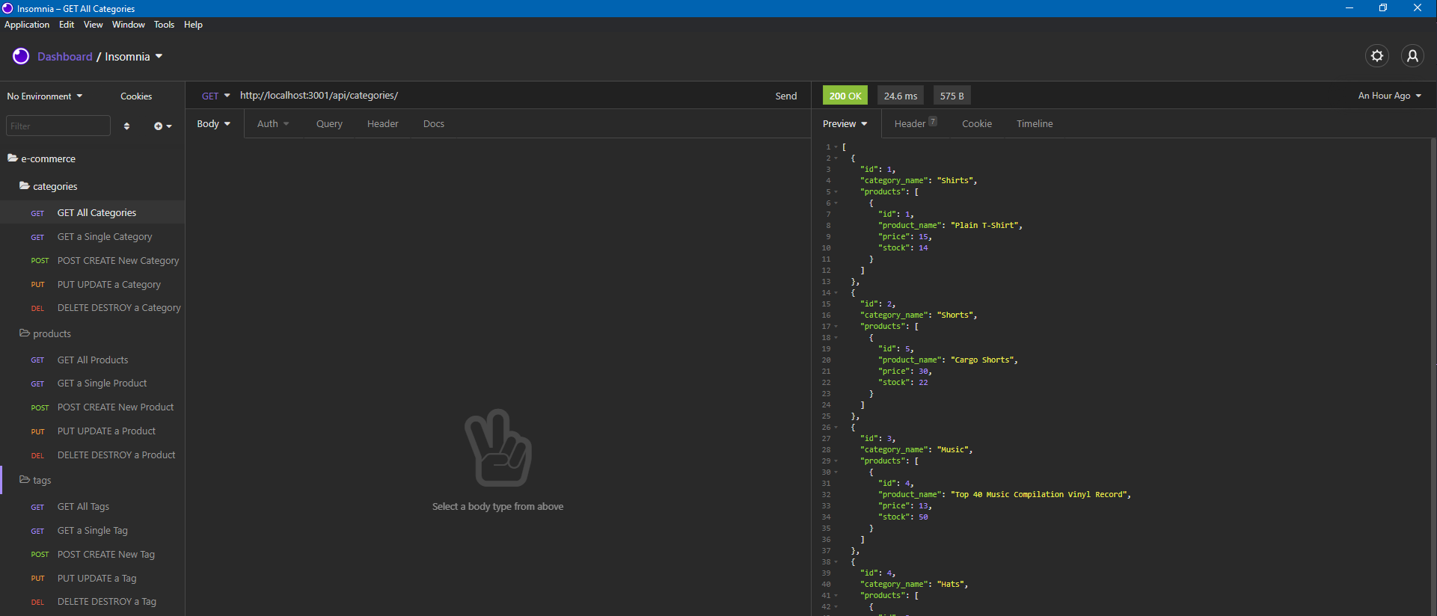Select the PUT UPDATE a Tag request
The height and width of the screenshot is (616, 1437).
pyautogui.click(x=92, y=578)
